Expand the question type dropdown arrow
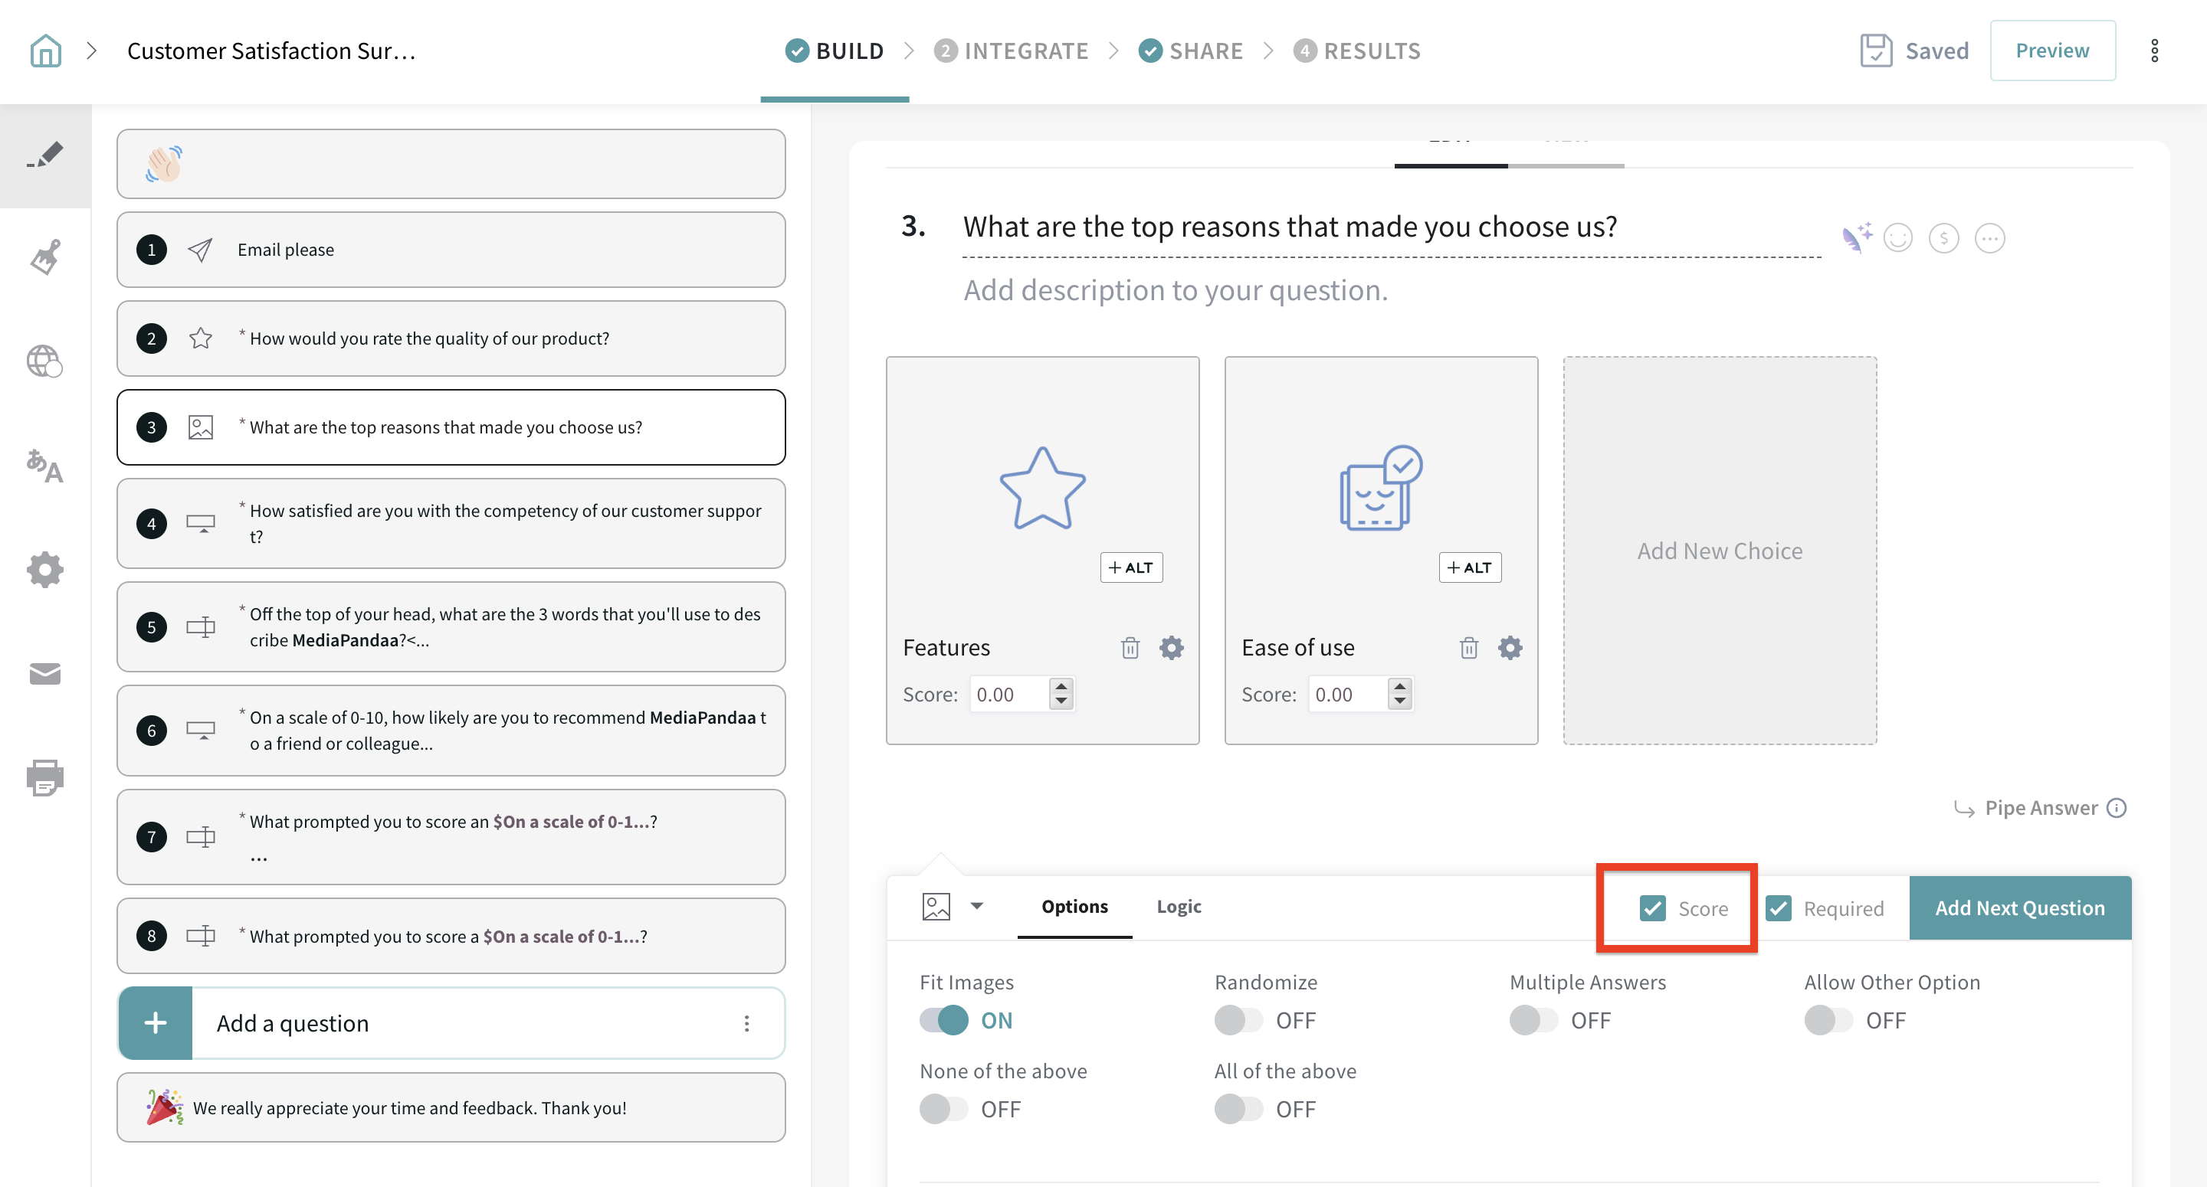 977,906
